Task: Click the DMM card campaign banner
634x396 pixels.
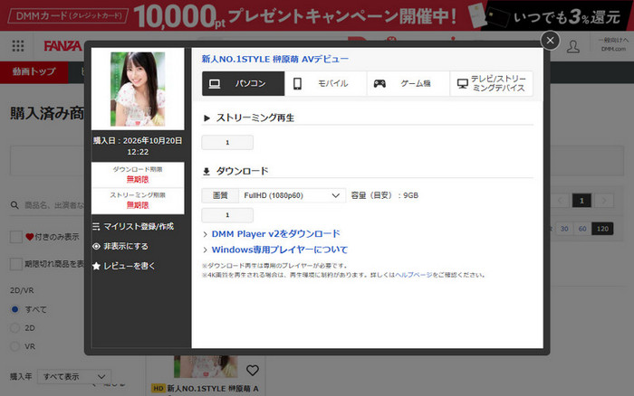Action: pyautogui.click(x=317, y=15)
